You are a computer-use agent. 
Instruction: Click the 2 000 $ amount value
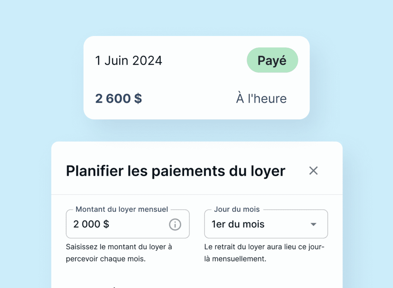click(91, 224)
